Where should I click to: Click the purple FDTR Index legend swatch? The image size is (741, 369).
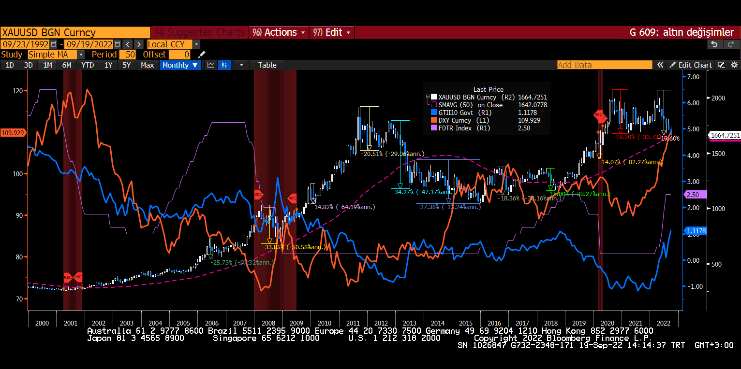[x=434, y=128]
